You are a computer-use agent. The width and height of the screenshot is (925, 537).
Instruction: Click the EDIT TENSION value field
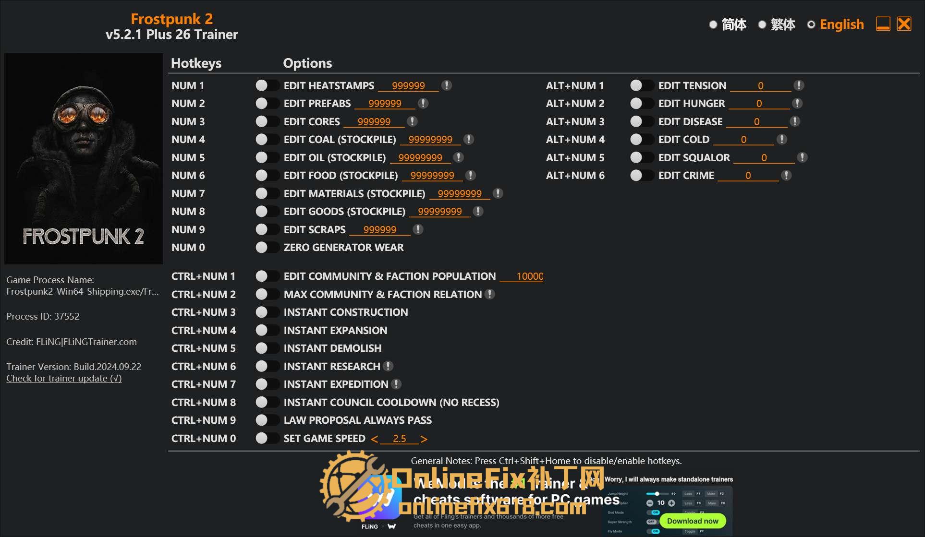coord(761,86)
